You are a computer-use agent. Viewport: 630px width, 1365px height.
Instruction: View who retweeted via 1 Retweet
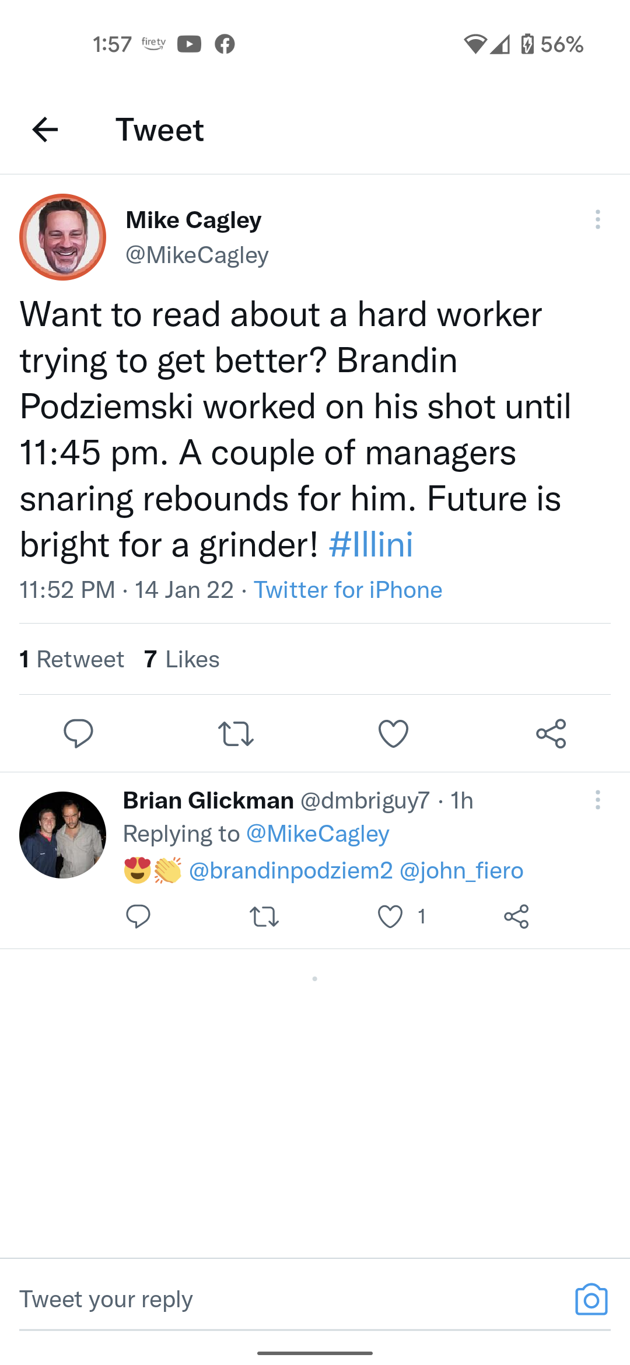72,659
